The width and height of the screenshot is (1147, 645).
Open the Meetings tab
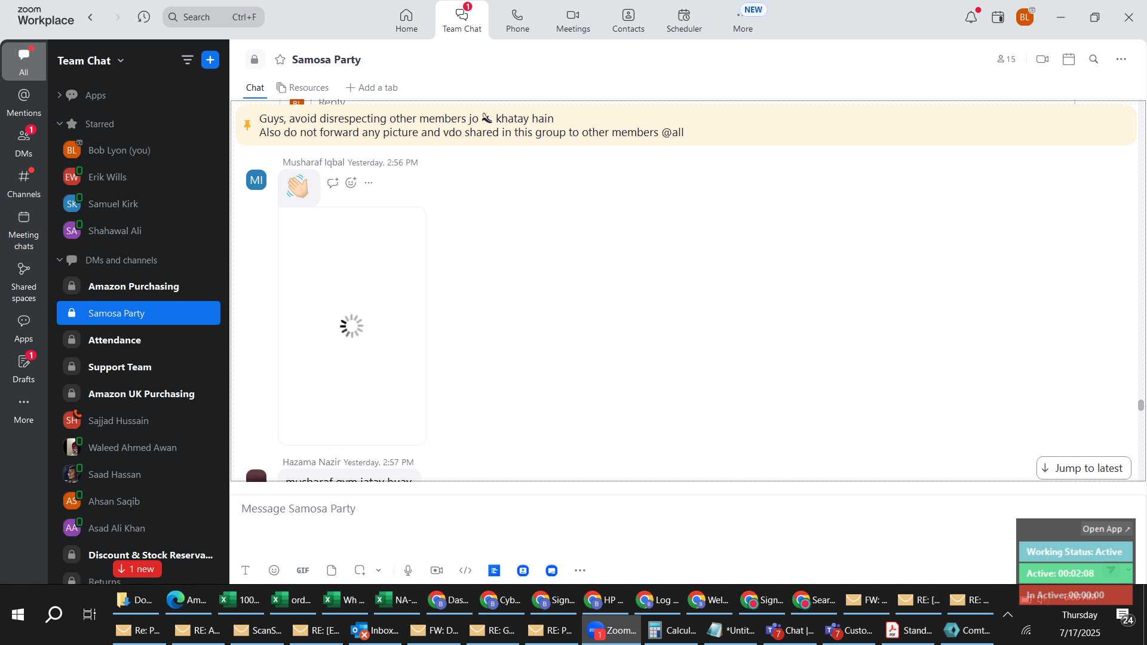[x=573, y=20]
